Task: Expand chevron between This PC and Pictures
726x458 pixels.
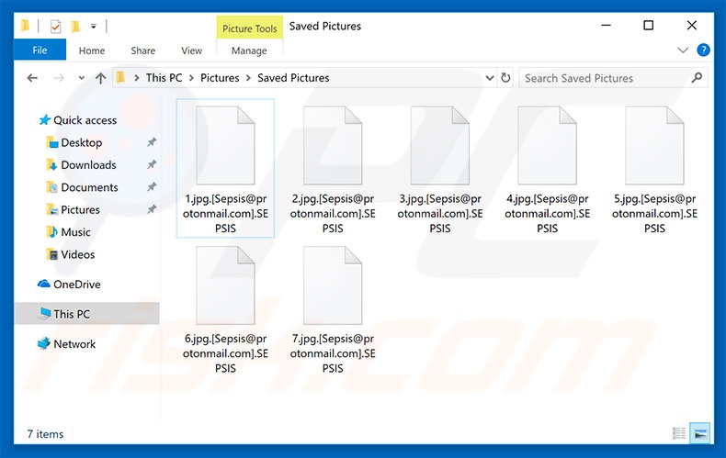Action: pyautogui.click(x=191, y=78)
